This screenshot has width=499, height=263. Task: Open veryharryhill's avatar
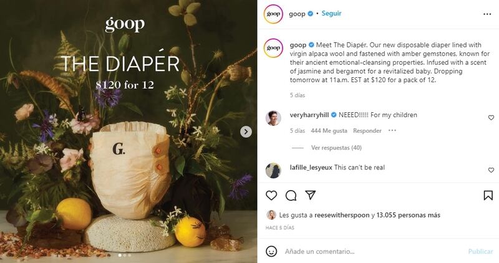coord(273,118)
